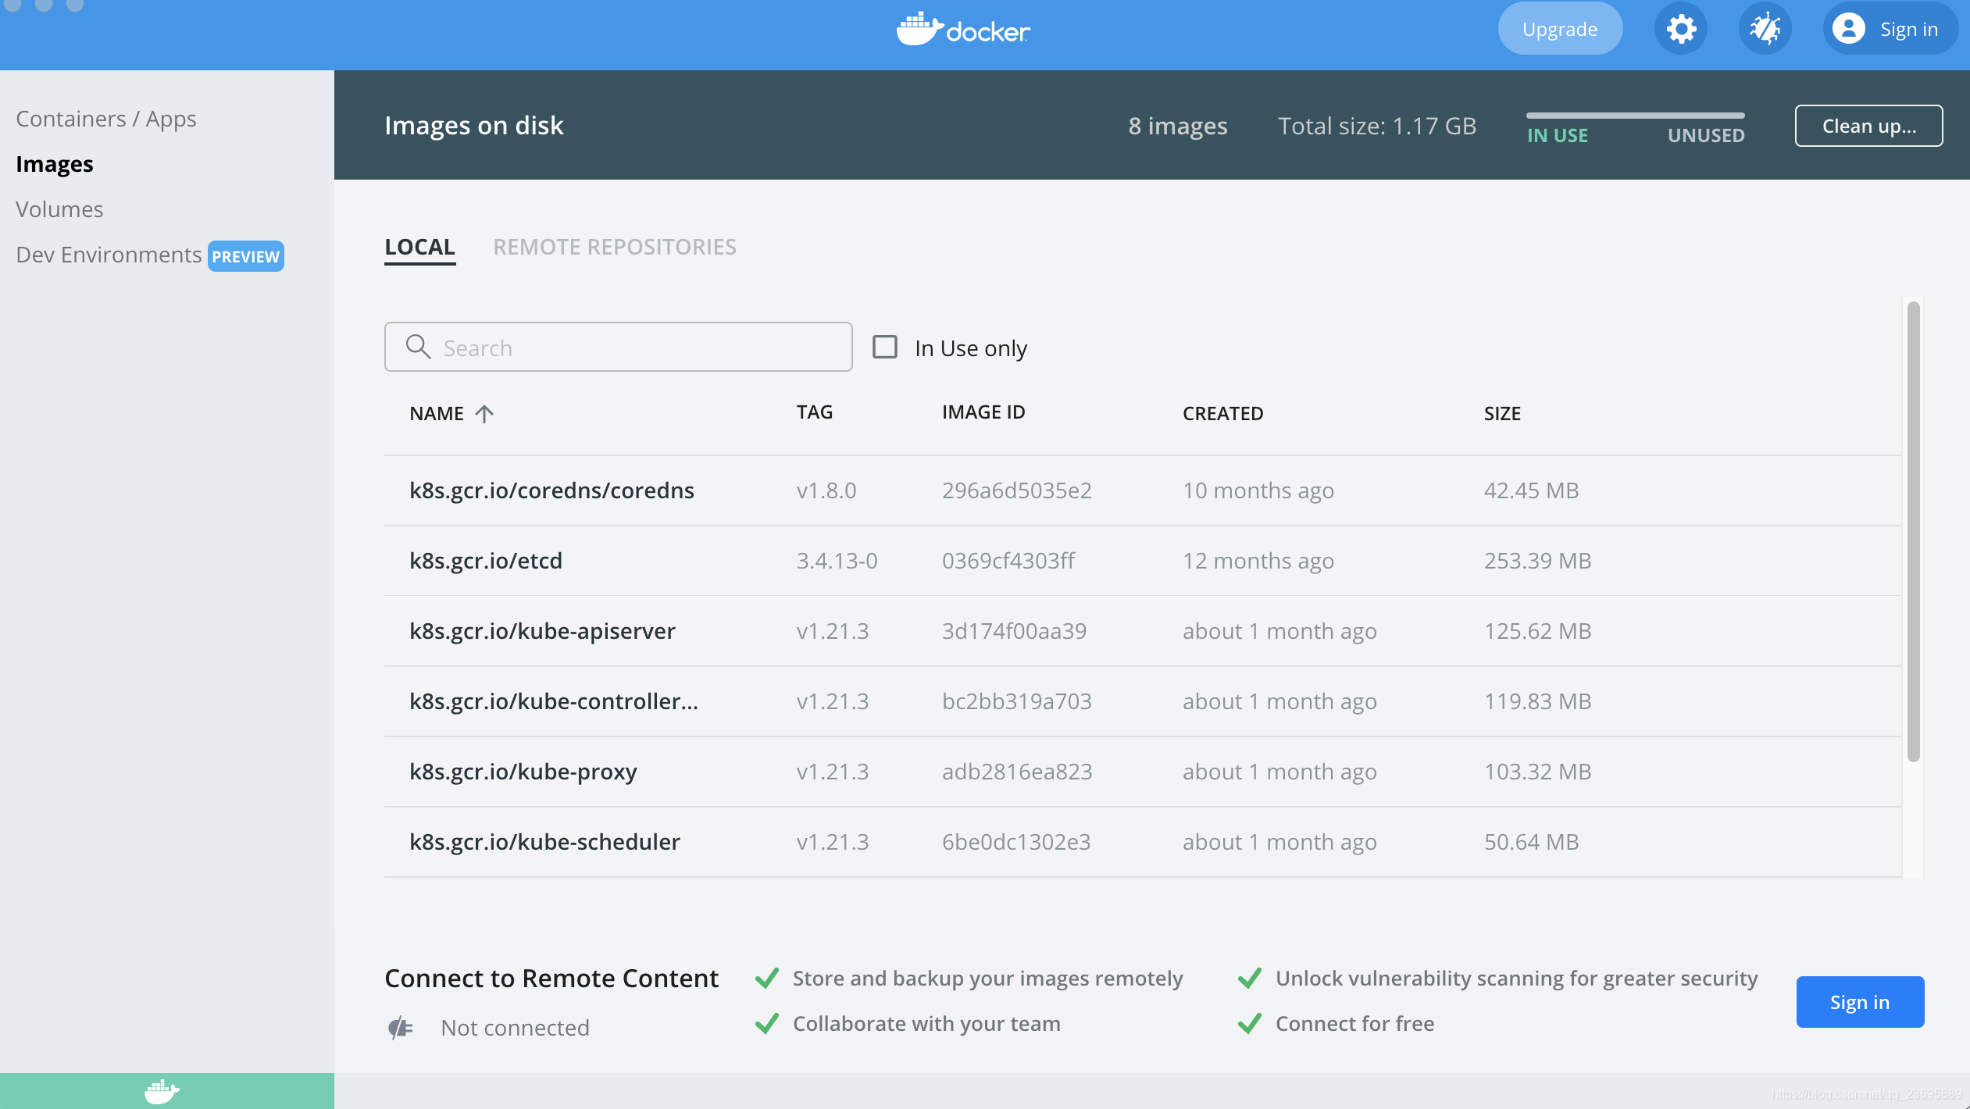This screenshot has height=1109, width=1970.
Task: Click the Not connected status text
Action: 515,1028
